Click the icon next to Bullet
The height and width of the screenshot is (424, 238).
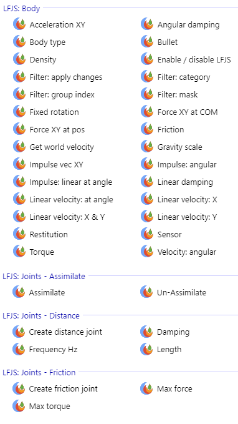tap(147, 42)
